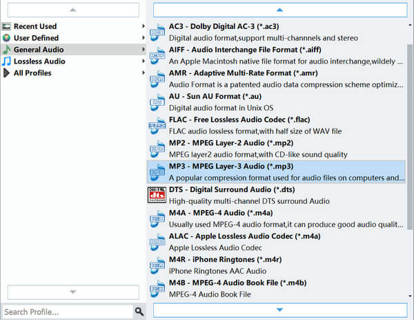Click the General Audio music note icon
The image size is (414, 320).
tap(7, 50)
